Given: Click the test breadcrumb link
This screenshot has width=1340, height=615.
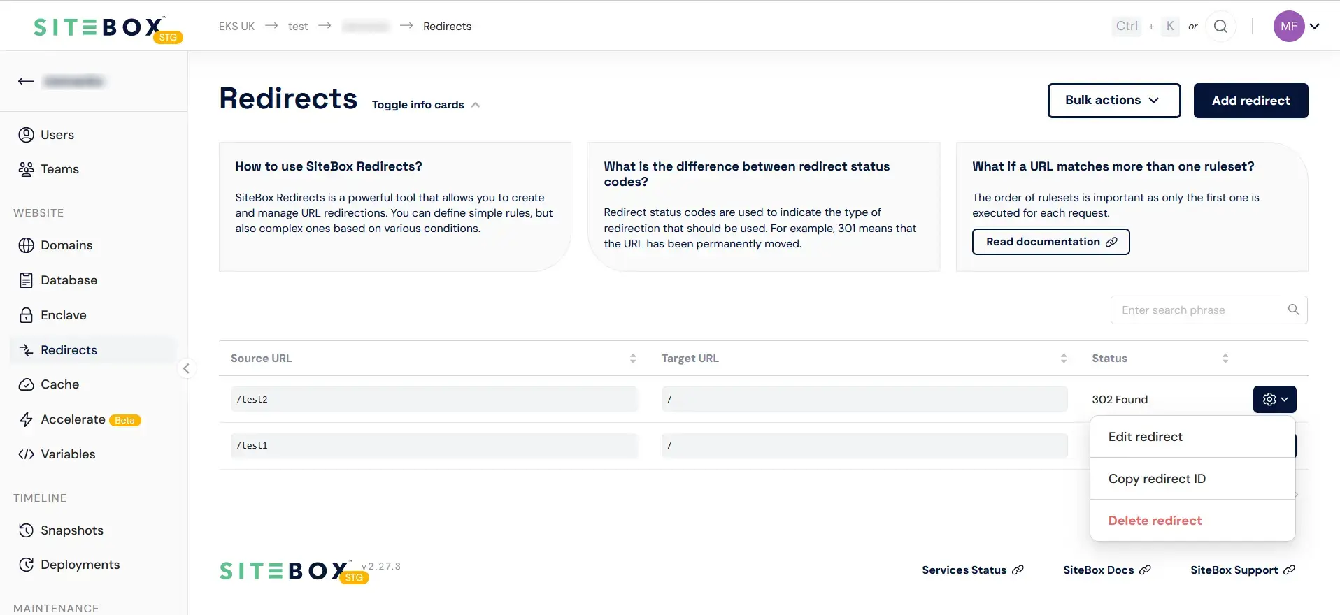Looking at the screenshot, I should click(x=298, y=27).
